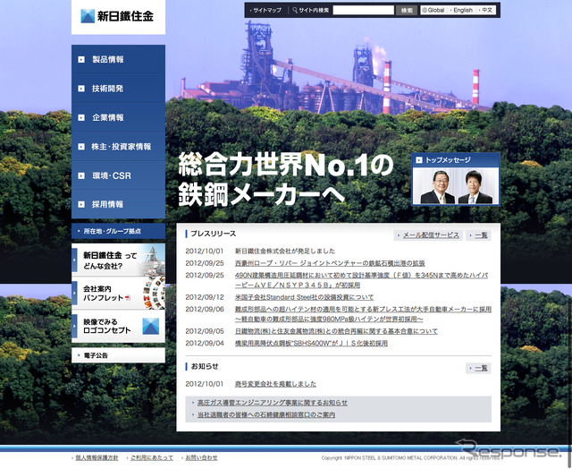Open 所在地・グループ拠点 page
Viewport: 572px width, 469px height.
118,231
